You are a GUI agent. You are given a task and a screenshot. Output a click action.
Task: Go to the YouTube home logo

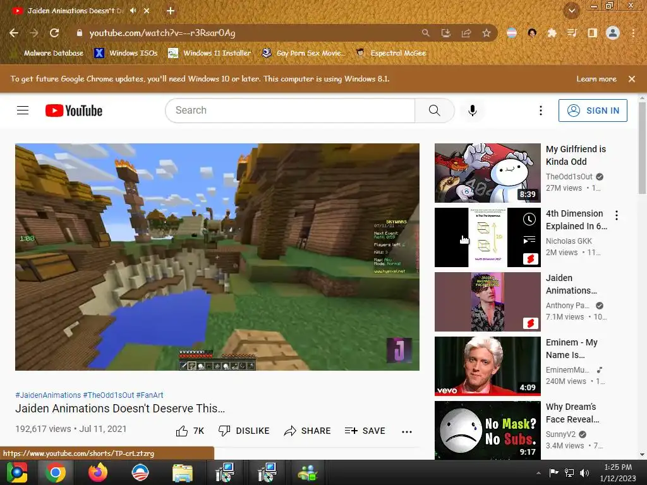[74, 111]
